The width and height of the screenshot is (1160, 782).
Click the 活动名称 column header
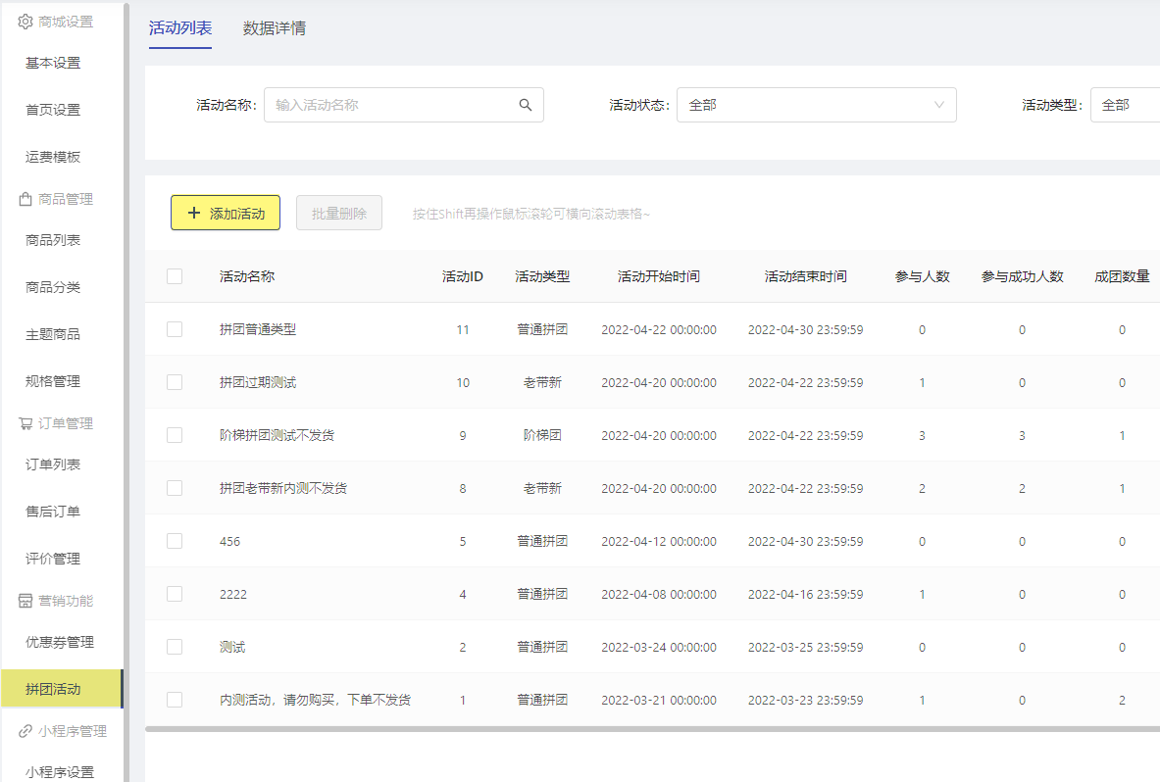(x=247, y=276)
